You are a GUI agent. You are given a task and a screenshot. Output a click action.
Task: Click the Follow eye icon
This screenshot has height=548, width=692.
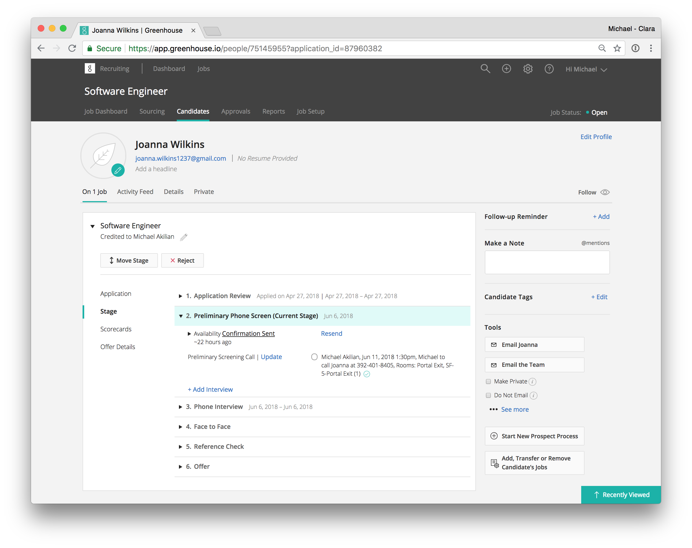point(605,192)
